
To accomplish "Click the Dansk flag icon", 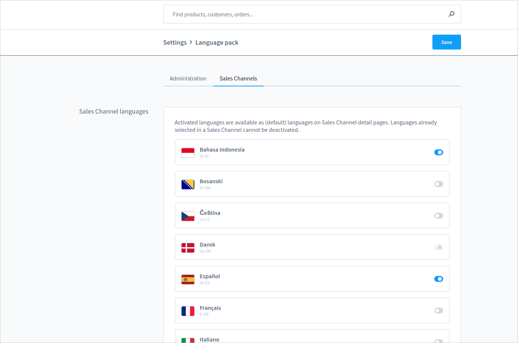I will [x=188, y=247].
